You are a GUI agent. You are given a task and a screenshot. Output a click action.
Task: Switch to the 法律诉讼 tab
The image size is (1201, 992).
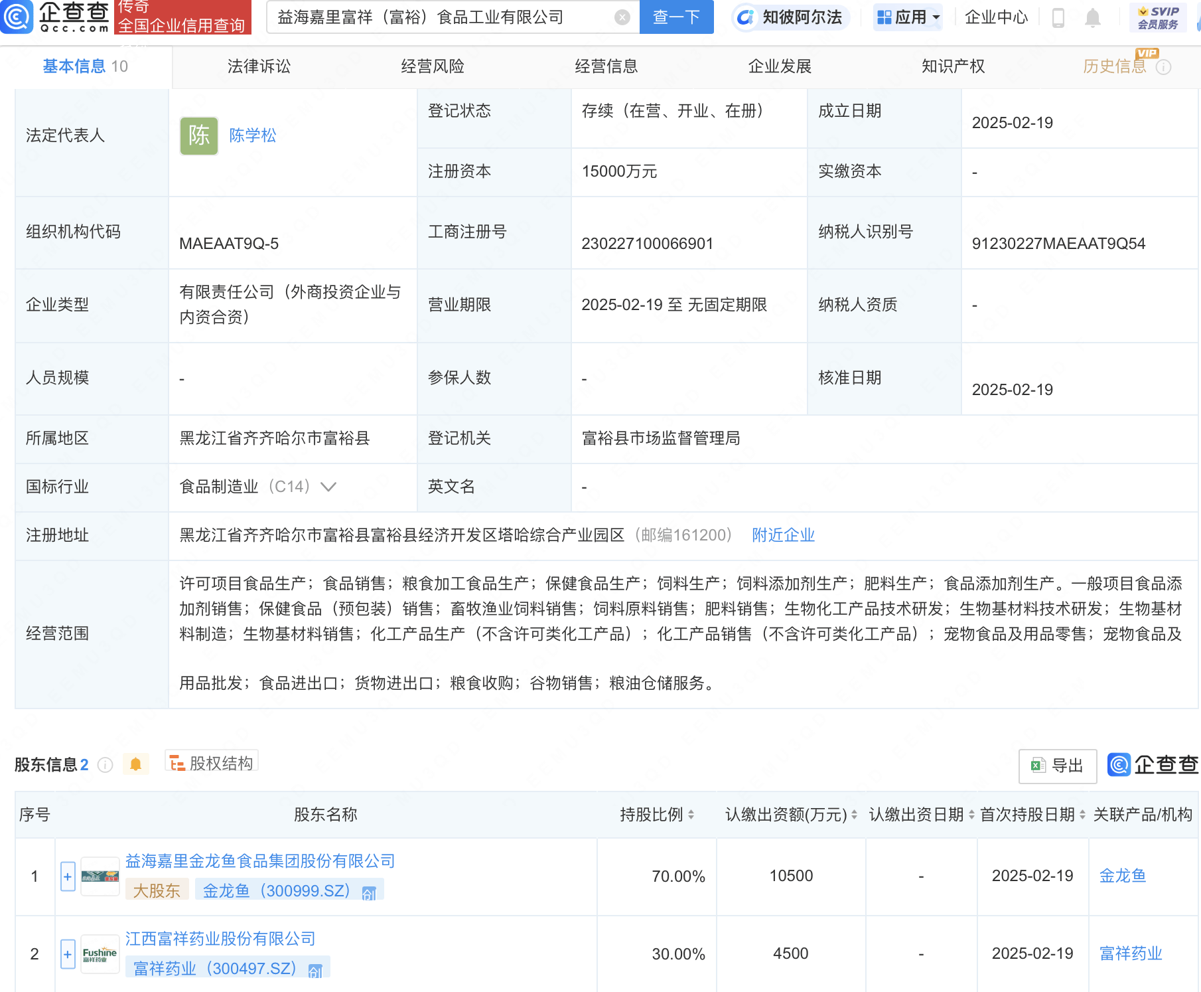[259, 66]
